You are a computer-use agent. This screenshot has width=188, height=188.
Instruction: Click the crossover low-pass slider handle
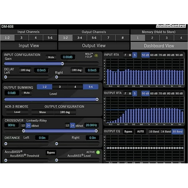click(96, 131)
